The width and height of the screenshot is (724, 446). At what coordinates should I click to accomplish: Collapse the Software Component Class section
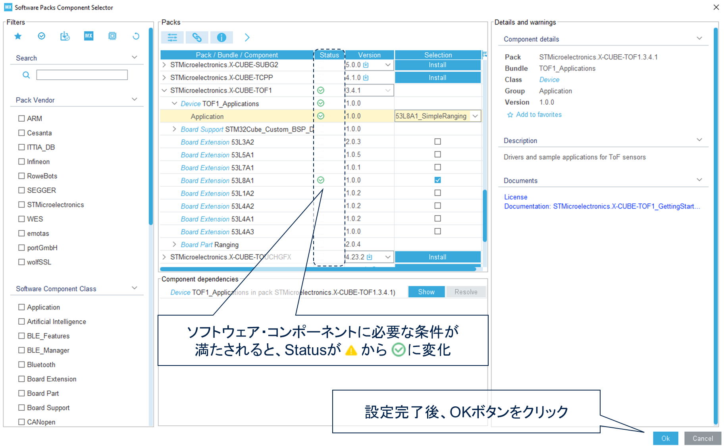click(x=135, y=288)
